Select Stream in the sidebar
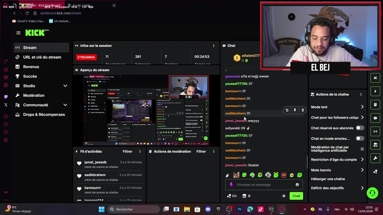The height and width of the screenshot is (215, 383). [41, 47]
